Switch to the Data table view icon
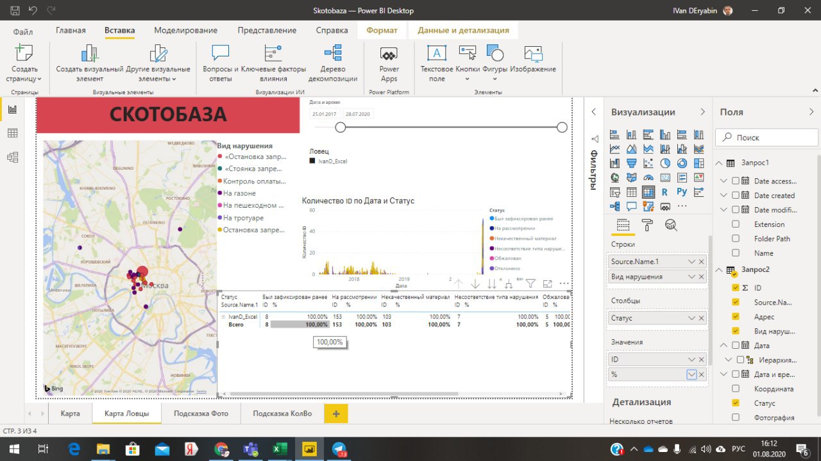The width and height of the screenshot is (821, 461). pyautogui.click(x=12, y=133)
